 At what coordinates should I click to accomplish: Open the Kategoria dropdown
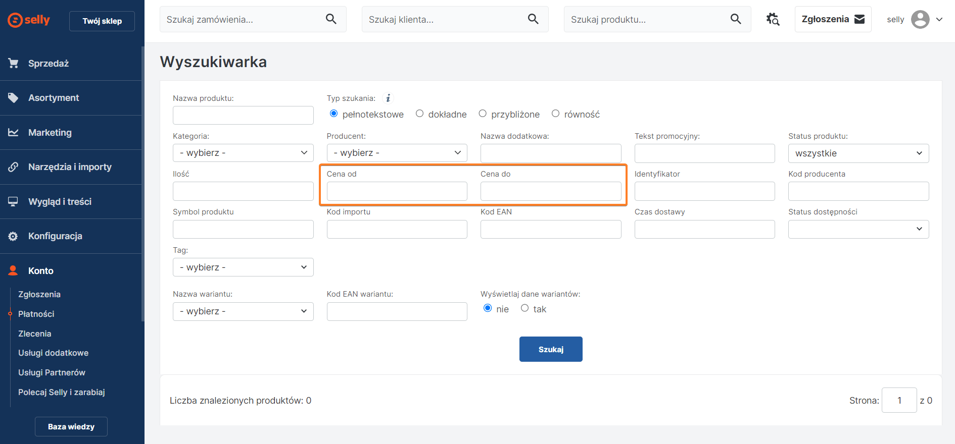click(x=243, y=153)
